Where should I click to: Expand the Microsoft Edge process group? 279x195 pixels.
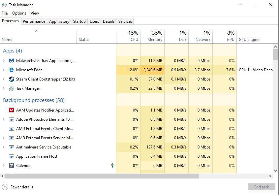pos(3,70)
